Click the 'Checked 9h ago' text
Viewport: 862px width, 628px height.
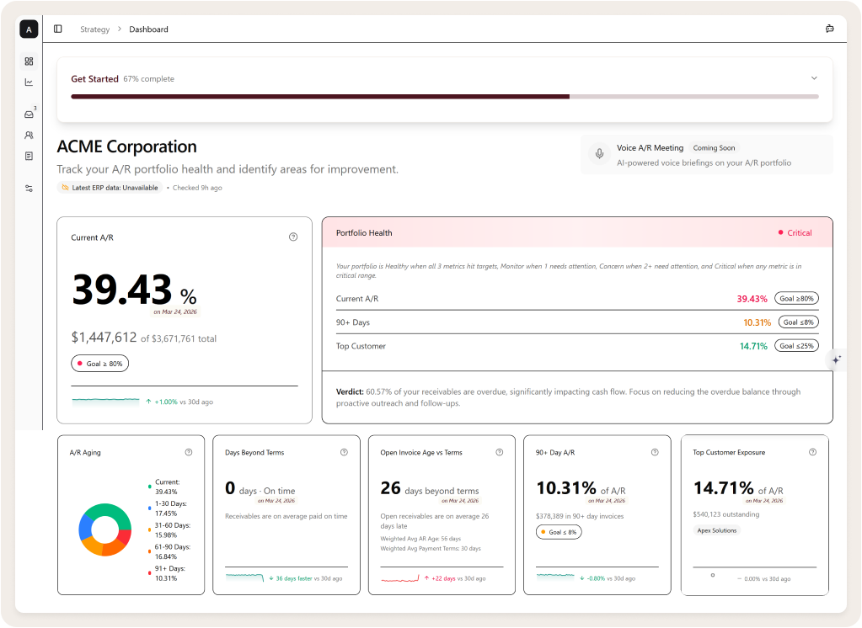197,188
